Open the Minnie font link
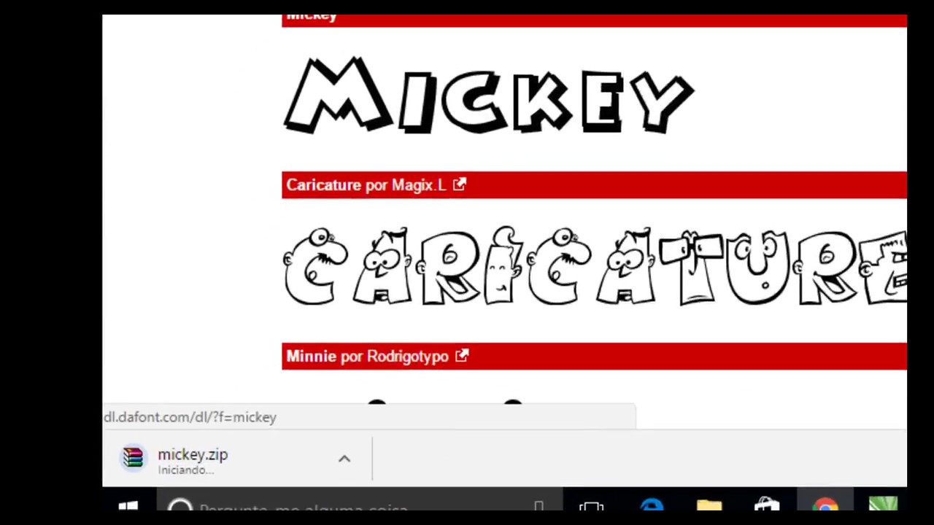This screenshot has height=525, width=934. click(312, 357)
